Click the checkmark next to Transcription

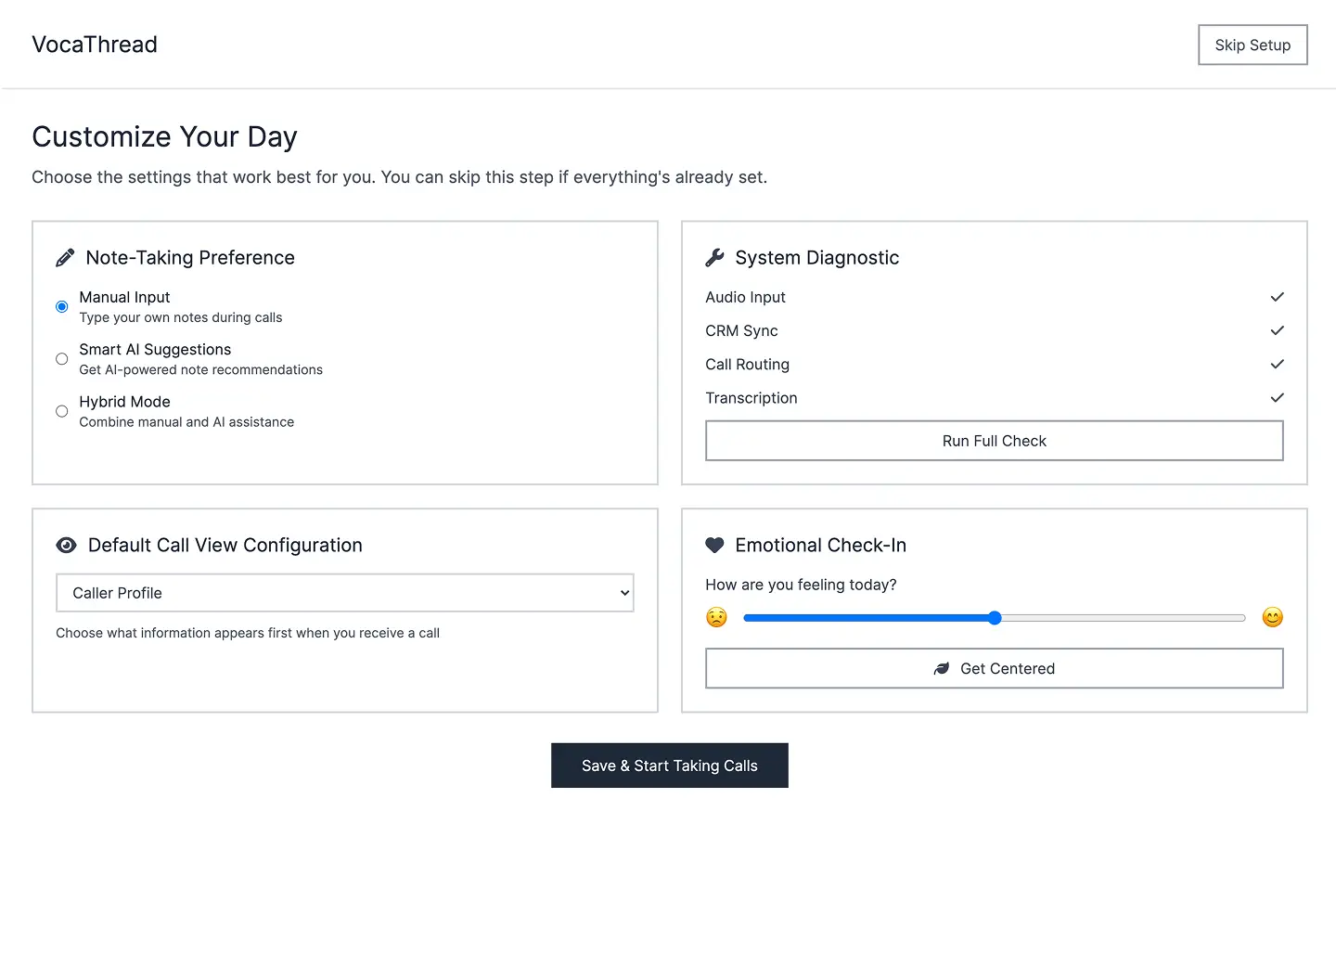1277,397
